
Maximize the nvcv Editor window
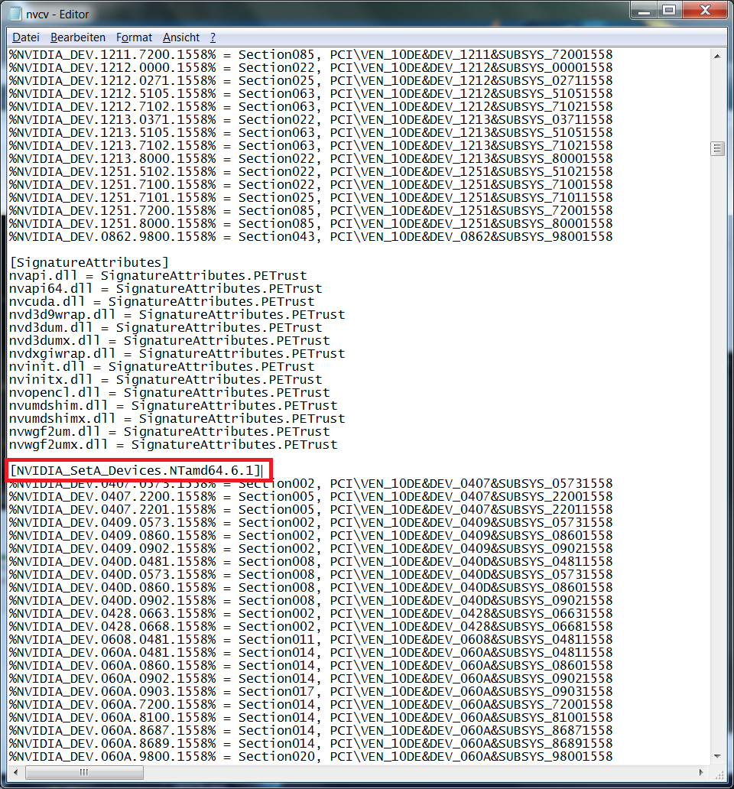670,11
